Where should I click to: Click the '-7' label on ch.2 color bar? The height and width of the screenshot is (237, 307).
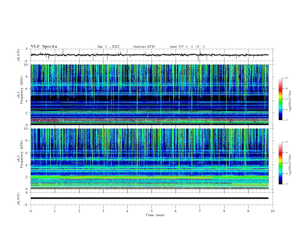point(286,184)
